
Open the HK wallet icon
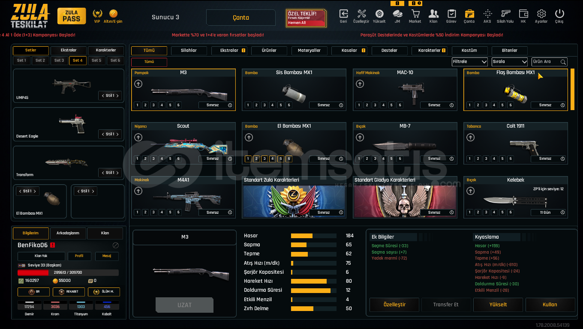point(523,14)
